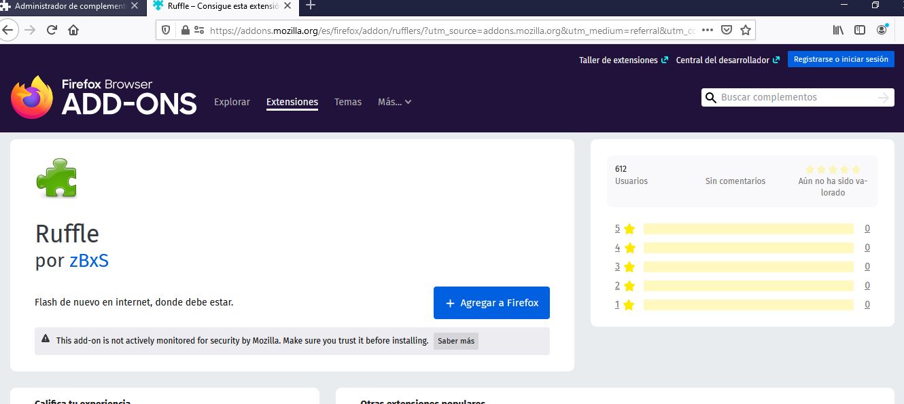904x404 pixels.
Task: Toggle the sidebar view icon
Action: tap(860, 30)
